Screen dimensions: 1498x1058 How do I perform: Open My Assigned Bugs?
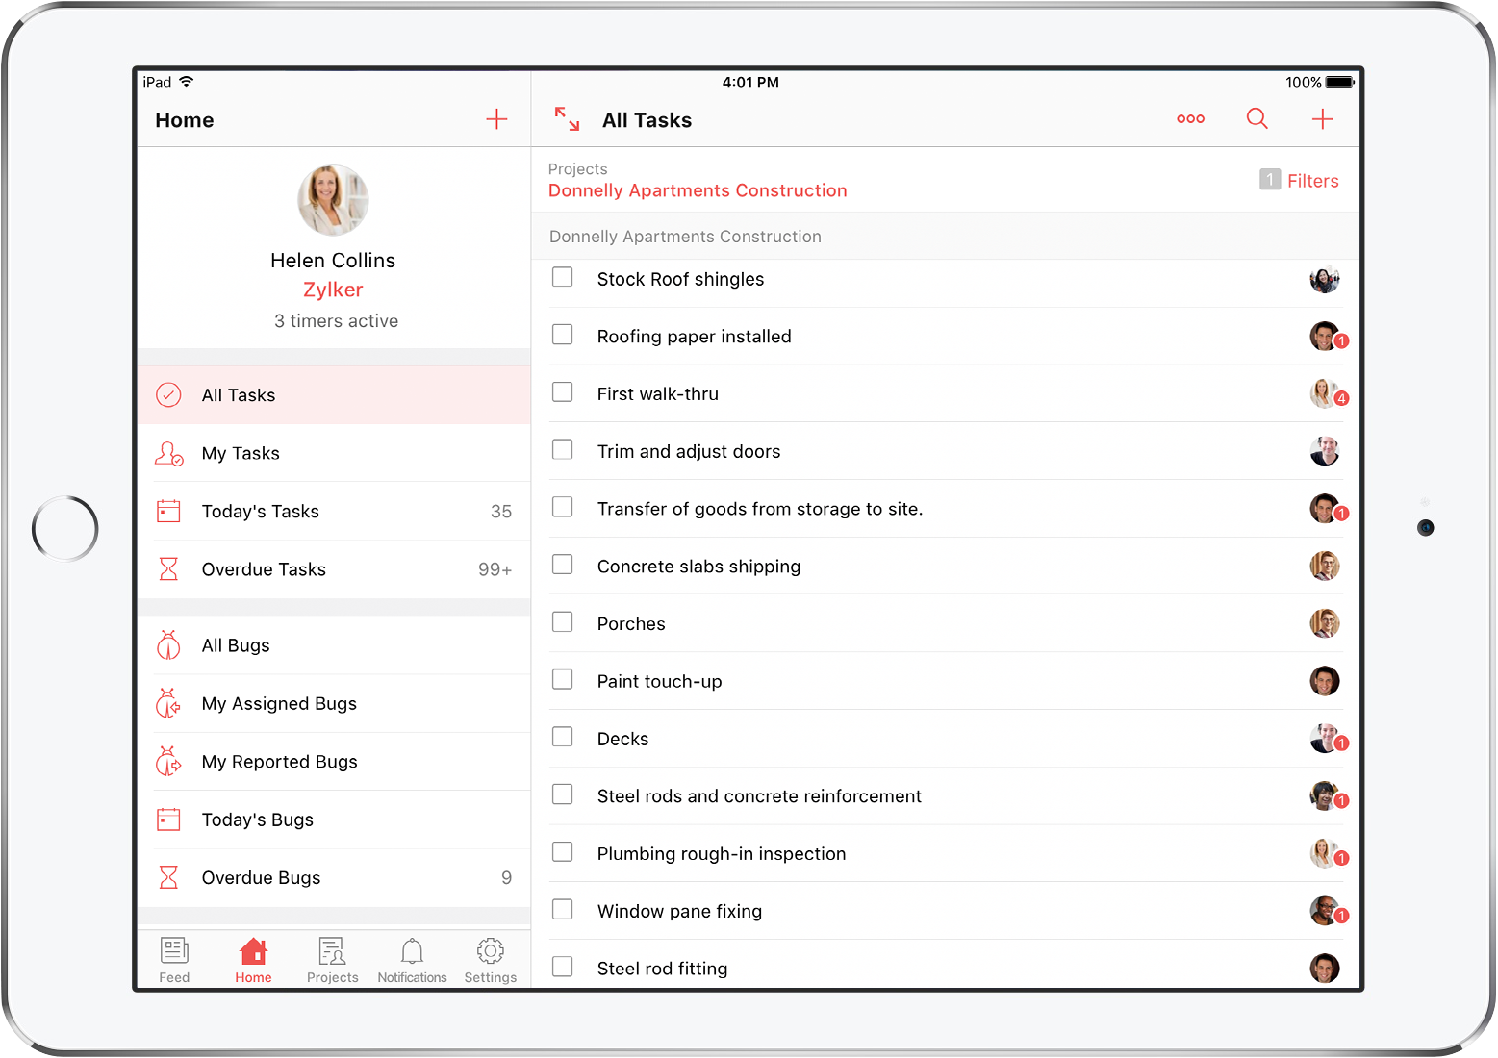tap(334, 703)
